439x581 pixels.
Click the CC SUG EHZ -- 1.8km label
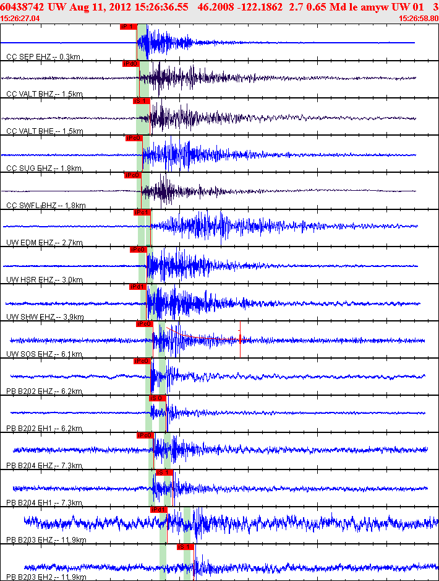point(44,168)
